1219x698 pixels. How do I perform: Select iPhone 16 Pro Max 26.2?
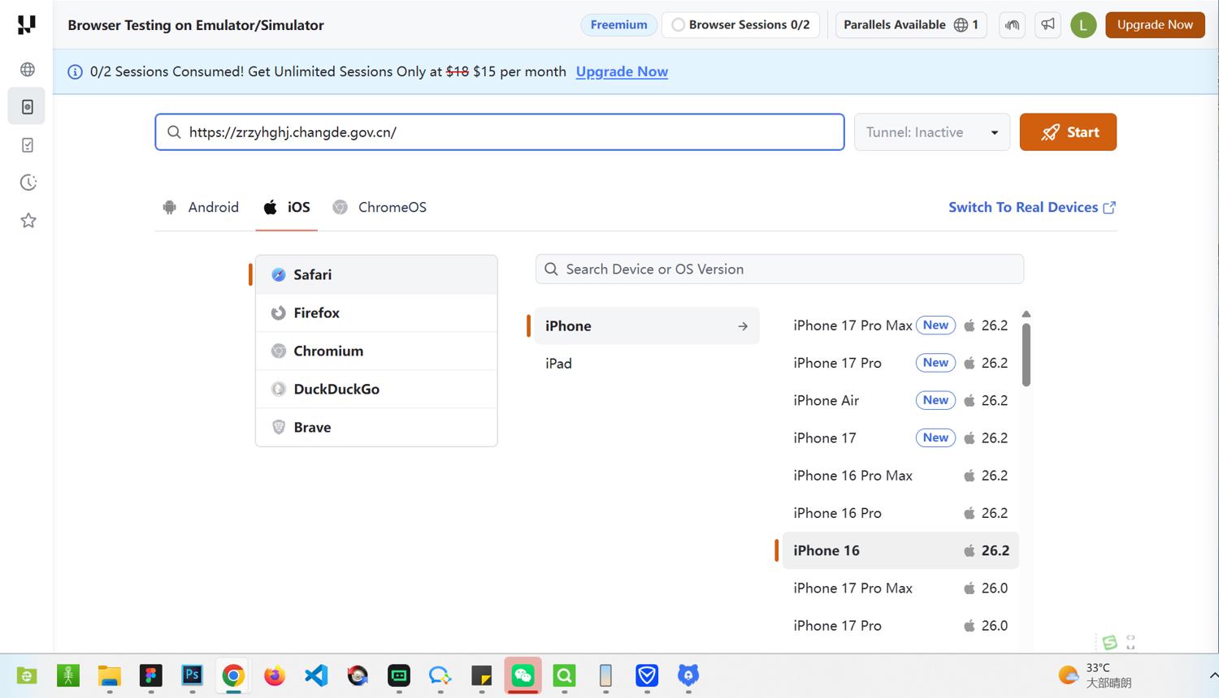900,476
